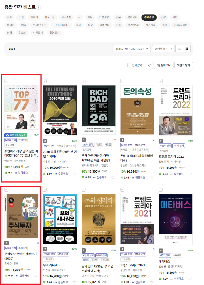This screenshot has width=204, height=285.
Task: Open the 20개씩 보기 items-per-page dropdown
Action: click(x=163, y=49)
